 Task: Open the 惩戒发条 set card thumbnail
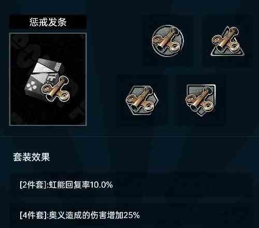click(x=48, y=79)
